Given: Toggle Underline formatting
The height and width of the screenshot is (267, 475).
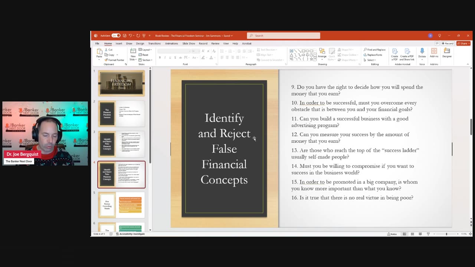Looking at the screenshot, I should click(x=170, y=57).
